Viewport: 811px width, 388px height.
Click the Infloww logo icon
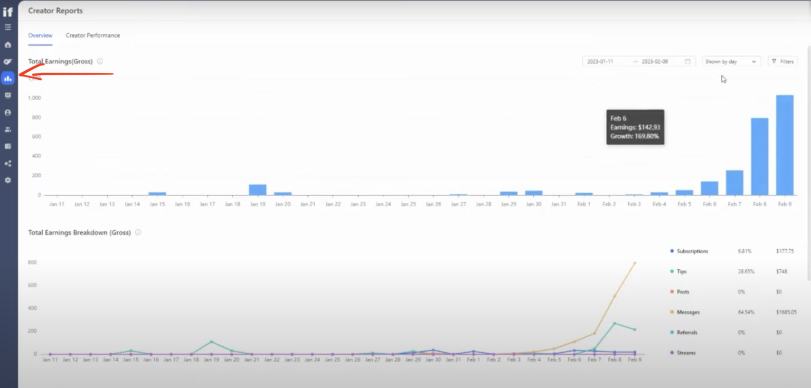[x=8, y=12]
